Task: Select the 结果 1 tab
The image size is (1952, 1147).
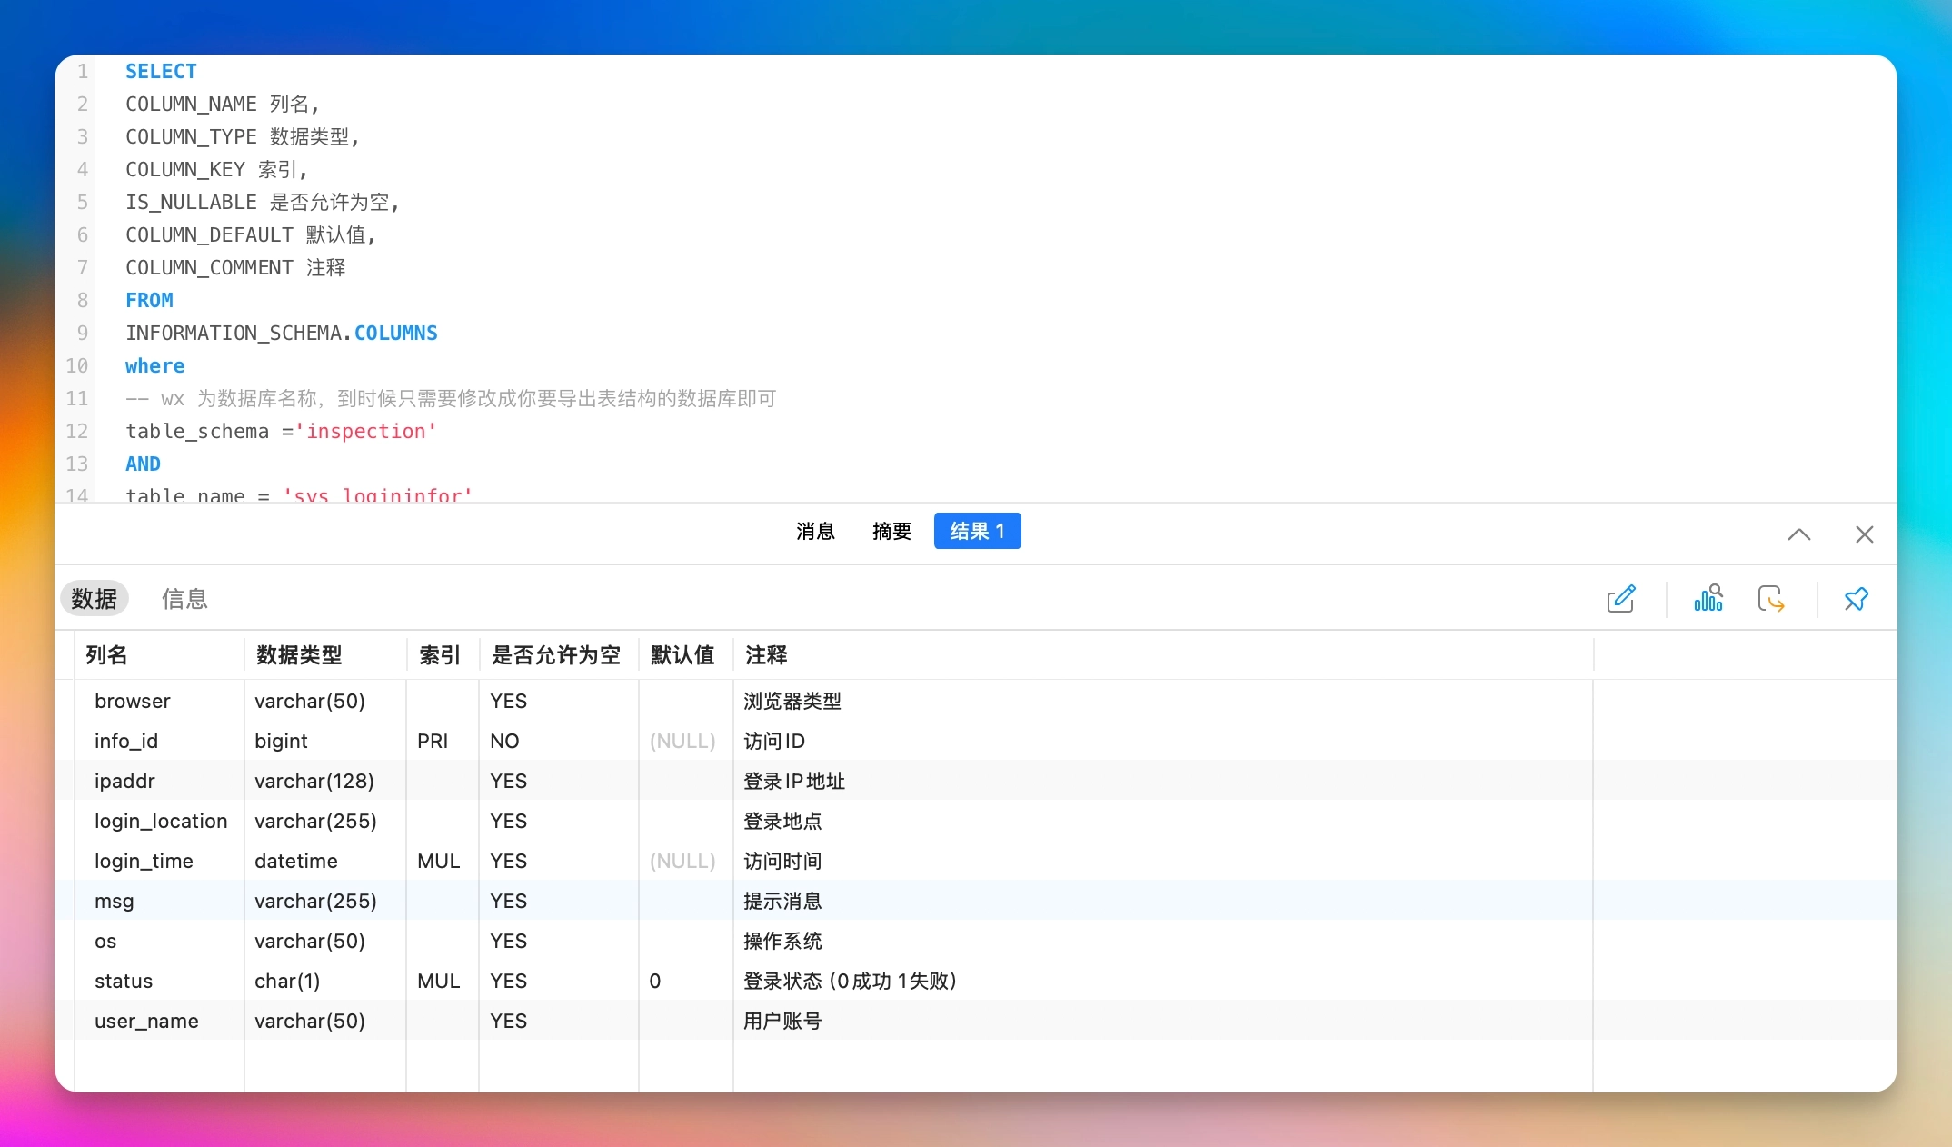Action: pos(977,531)
